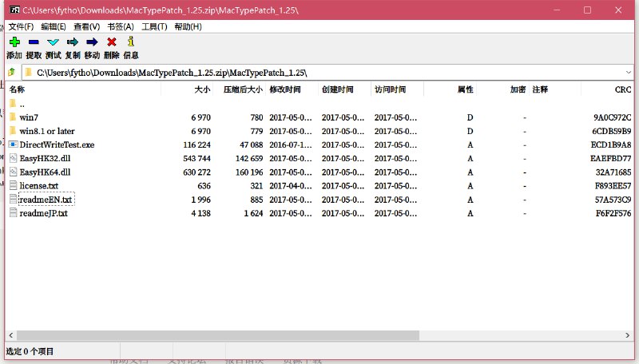Click the up-one-level folder icon
Screen dimensions: 639x364
[x=11, y=72]
